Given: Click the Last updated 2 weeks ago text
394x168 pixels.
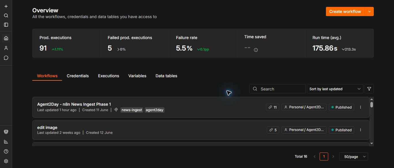Looking at the screenshot, I should click(59, 132).
